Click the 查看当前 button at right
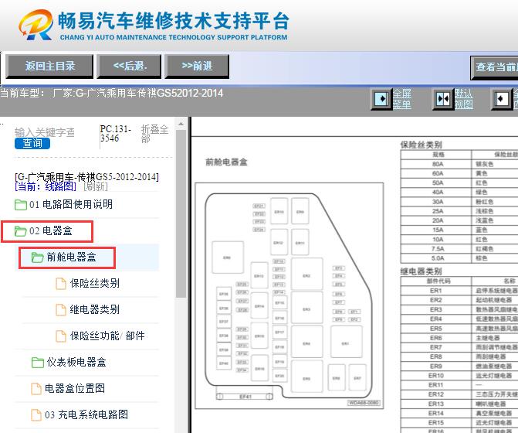 (494, 67)
